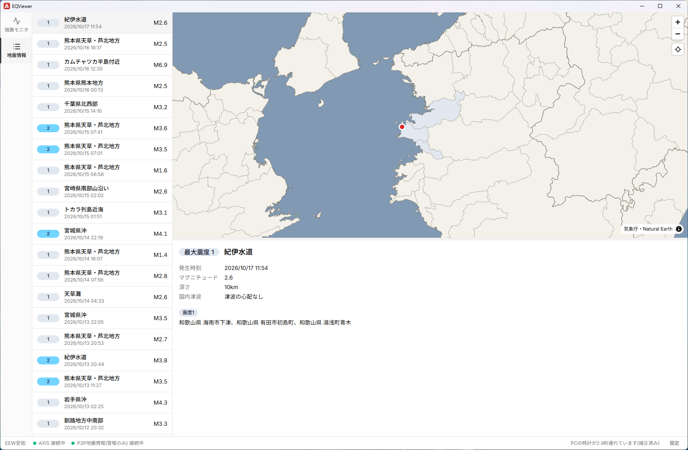Select 紀伊水道 M2.6 earthquake entry

click(x=102, y=23)
